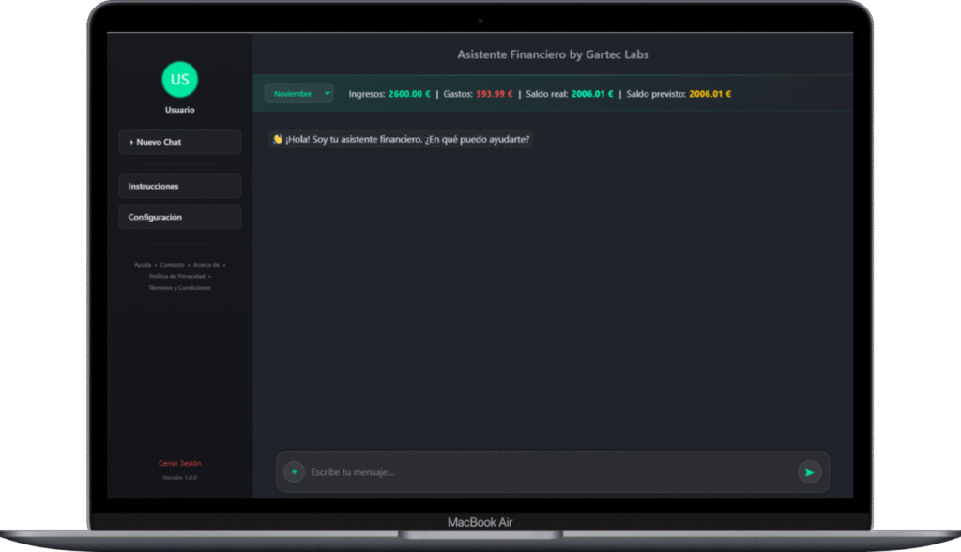961x552 pixels.
Task: Open Política de Privacidad link
Action: click(x=176, y=276)
